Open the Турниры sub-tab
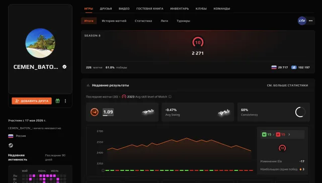This screenshot has height=183, width=322. click(183, 21)
